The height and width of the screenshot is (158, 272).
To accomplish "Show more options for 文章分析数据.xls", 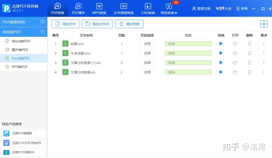I will pos(264,72).
